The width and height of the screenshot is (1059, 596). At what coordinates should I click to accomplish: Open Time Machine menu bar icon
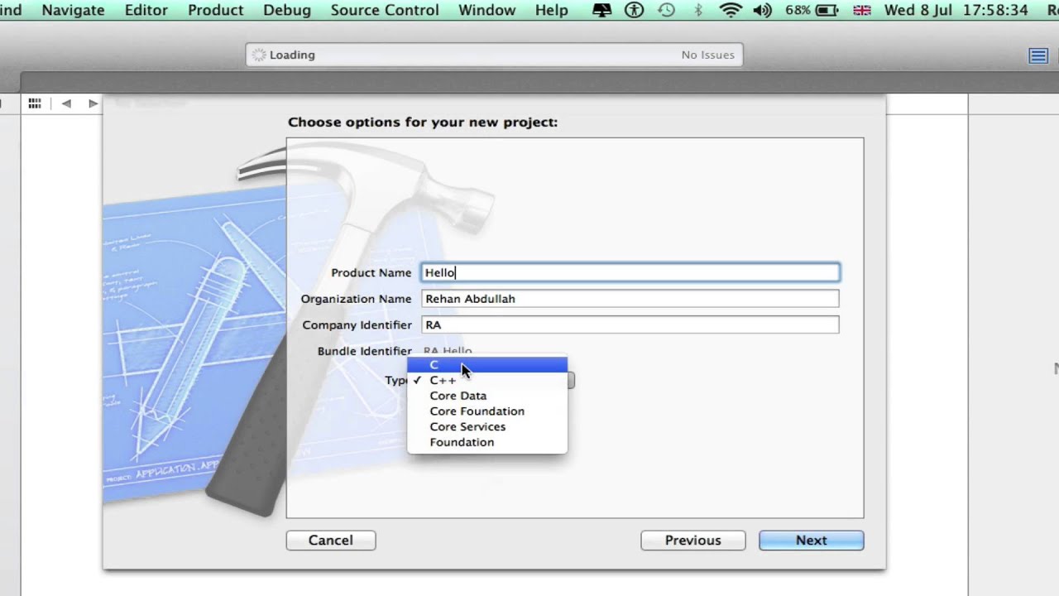(666, 10)
